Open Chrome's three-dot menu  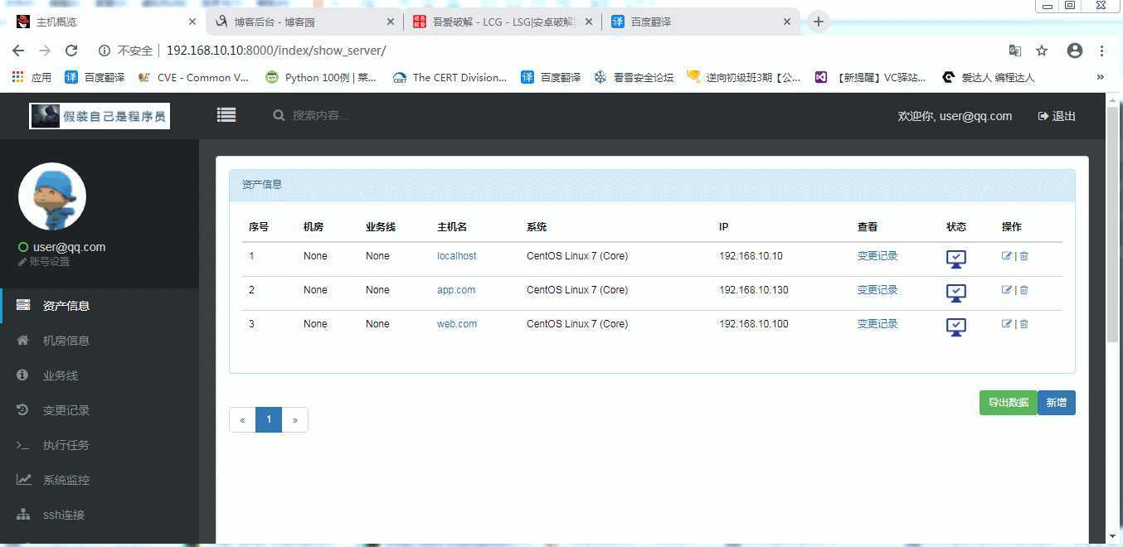1101,51
